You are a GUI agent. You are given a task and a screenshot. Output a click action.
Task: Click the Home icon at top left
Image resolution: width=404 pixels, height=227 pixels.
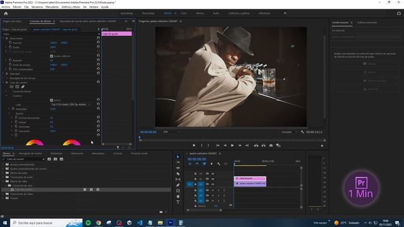point(6,13)
